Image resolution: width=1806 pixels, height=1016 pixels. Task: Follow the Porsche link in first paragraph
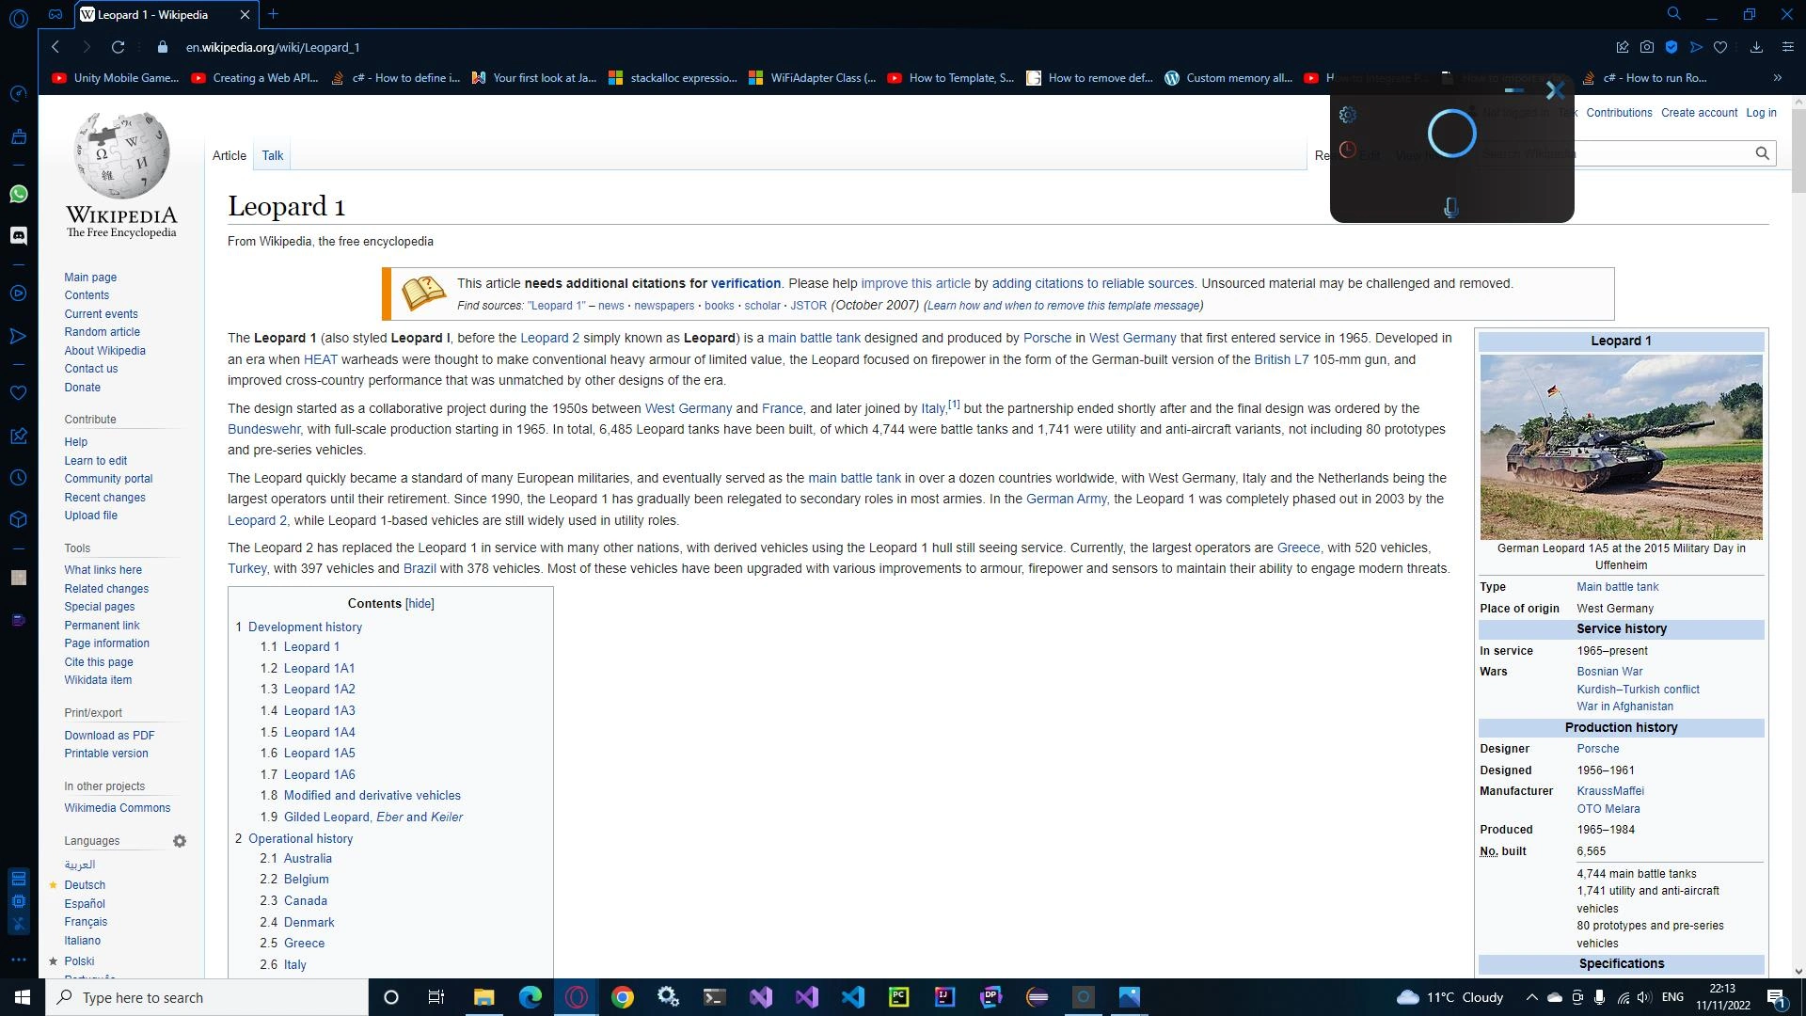tap(1047, 339)
